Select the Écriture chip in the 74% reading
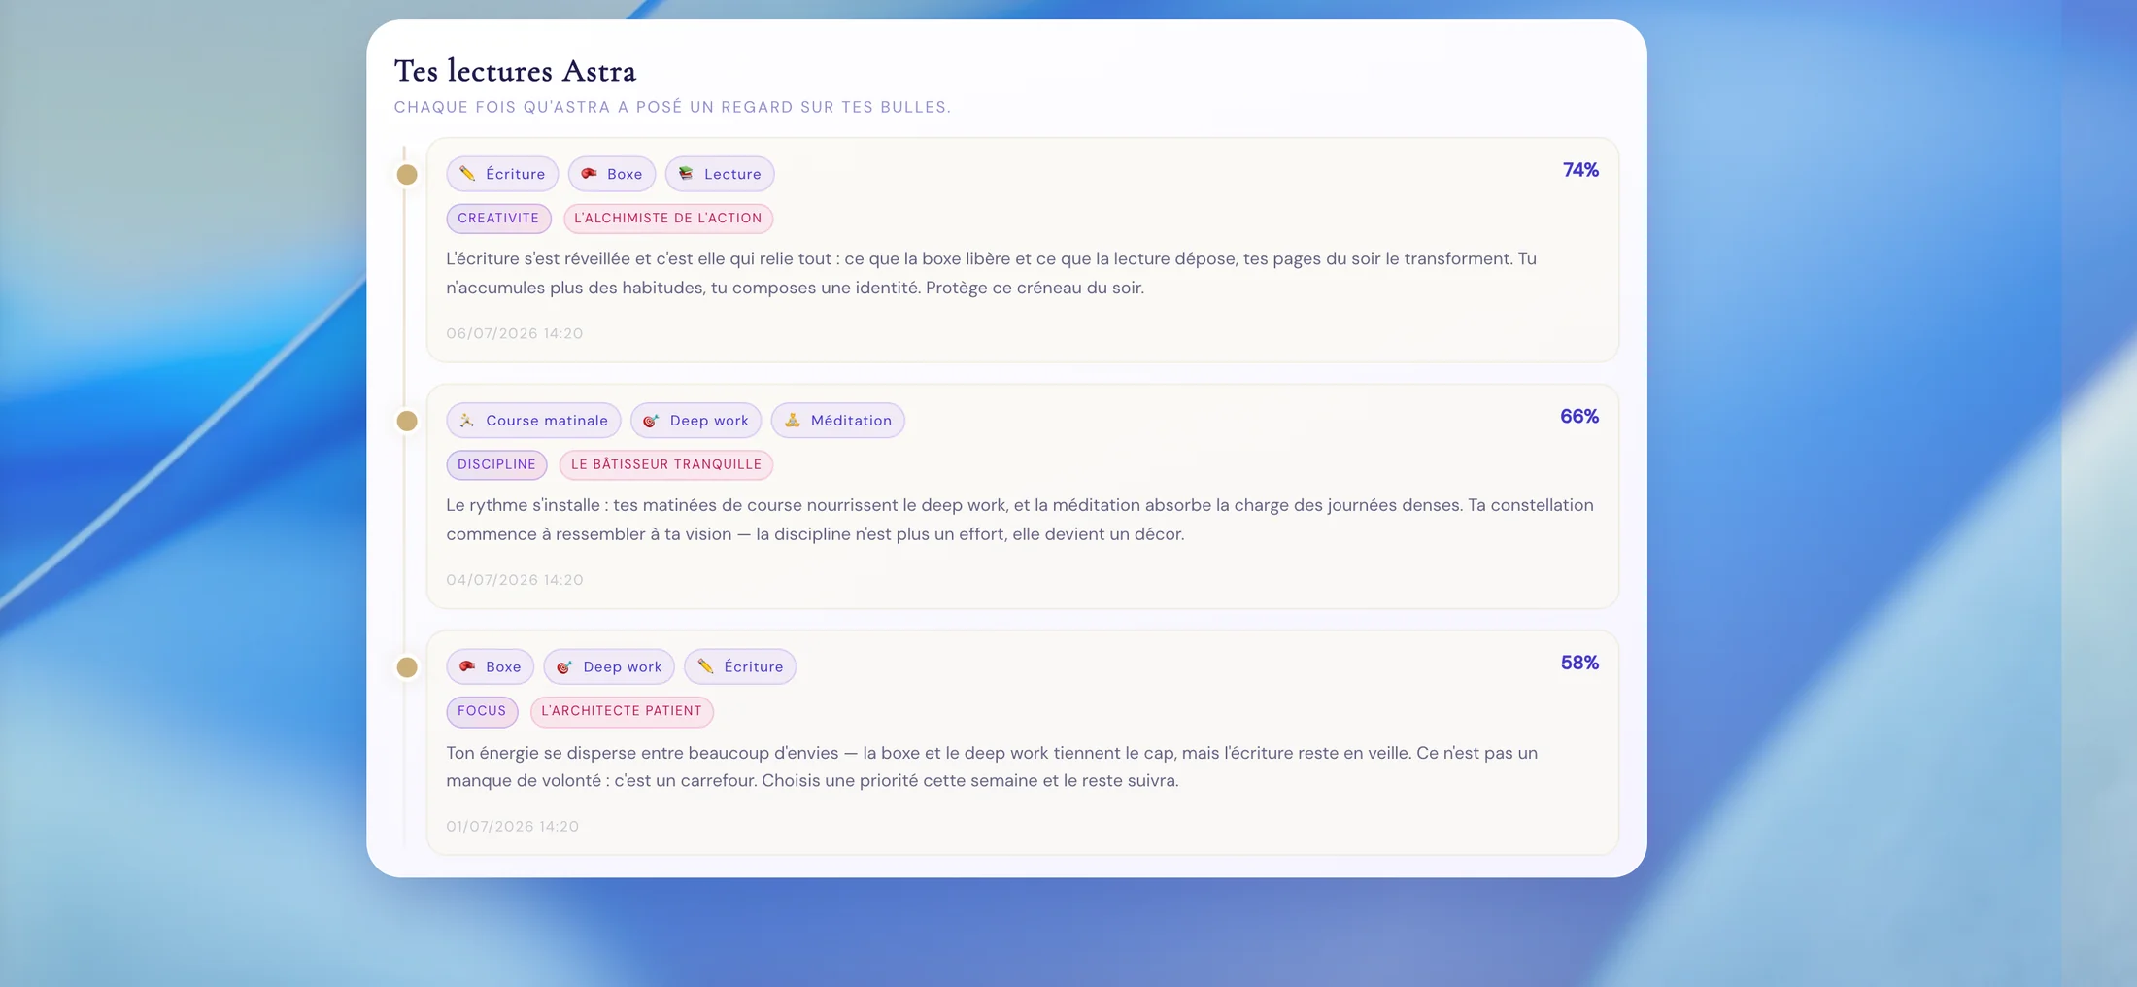The image size is (2137, 987). (x=502, y=174)
